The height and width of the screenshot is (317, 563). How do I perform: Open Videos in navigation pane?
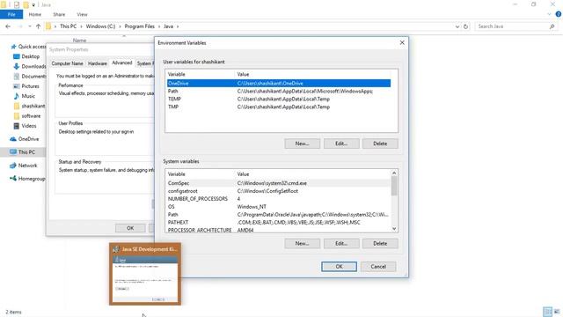pos(25,126)
